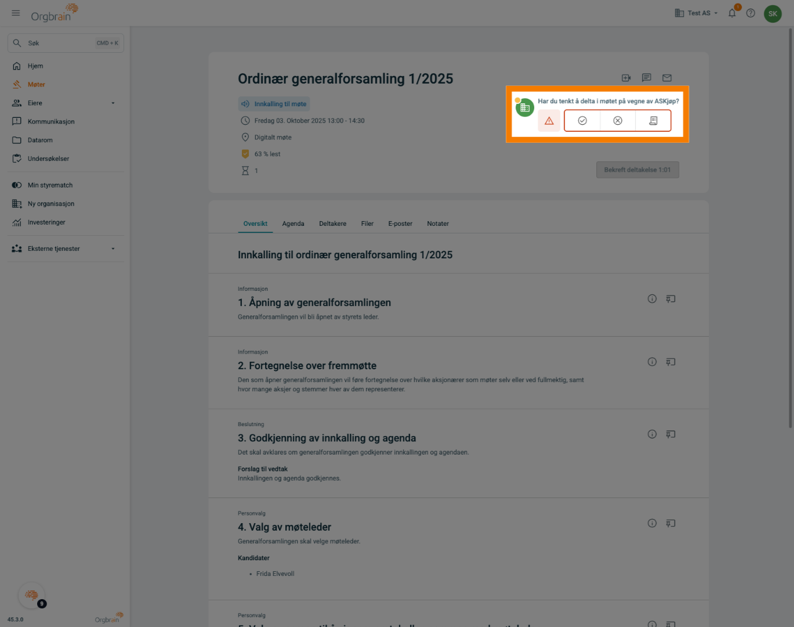
Task: Expand the Eksterne tjenester sidebar submenu
Action: click(x=113, y=249)
